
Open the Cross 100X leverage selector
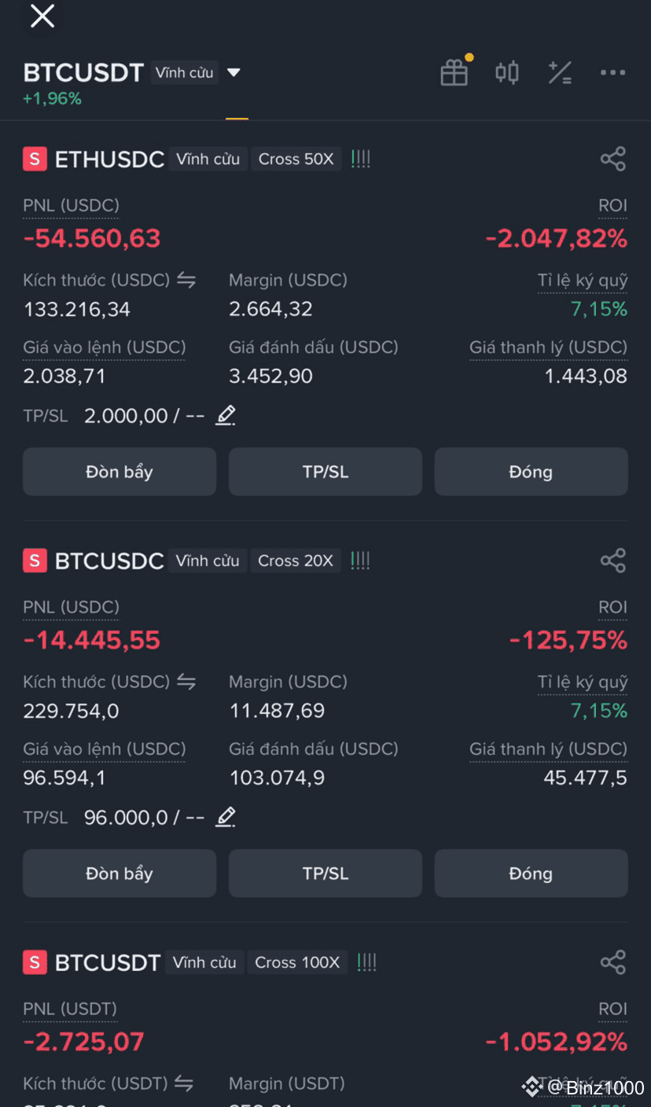(297, 962)
